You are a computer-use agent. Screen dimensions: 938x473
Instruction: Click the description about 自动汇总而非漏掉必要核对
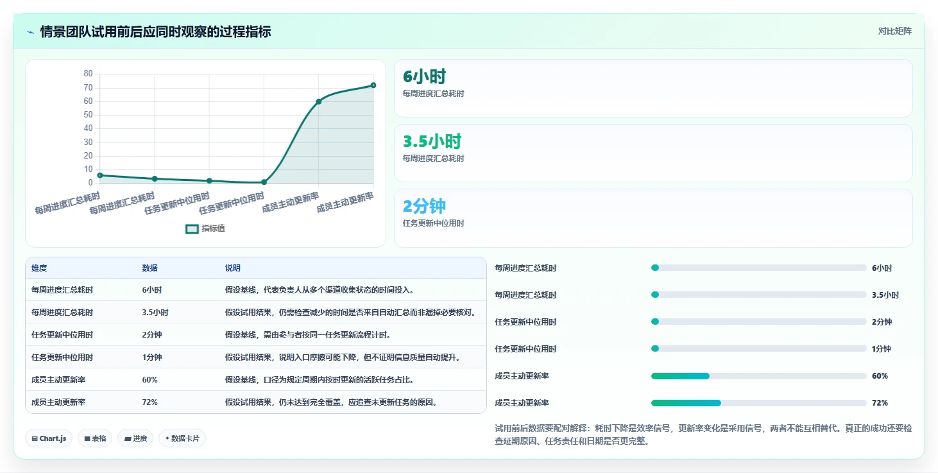[x=351, y=313]
